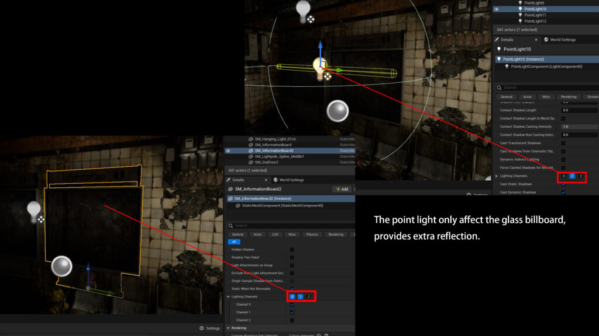Select PointLight11 in the outliner

(535, 15)
